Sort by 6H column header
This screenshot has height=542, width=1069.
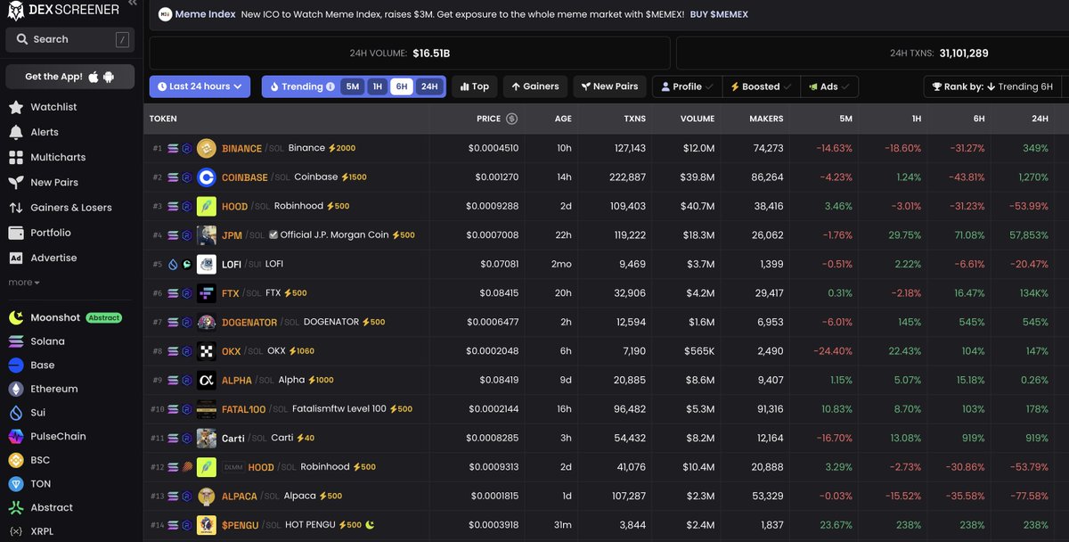[978, 119]
